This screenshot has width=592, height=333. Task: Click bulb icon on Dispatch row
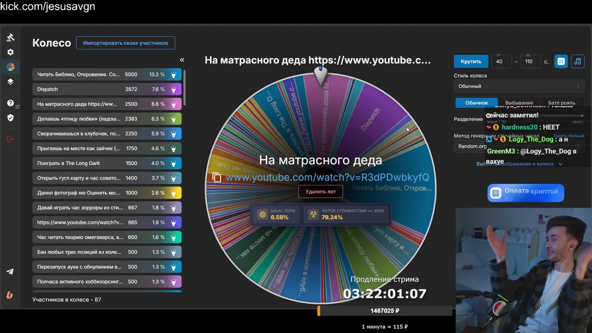(173, 89)
